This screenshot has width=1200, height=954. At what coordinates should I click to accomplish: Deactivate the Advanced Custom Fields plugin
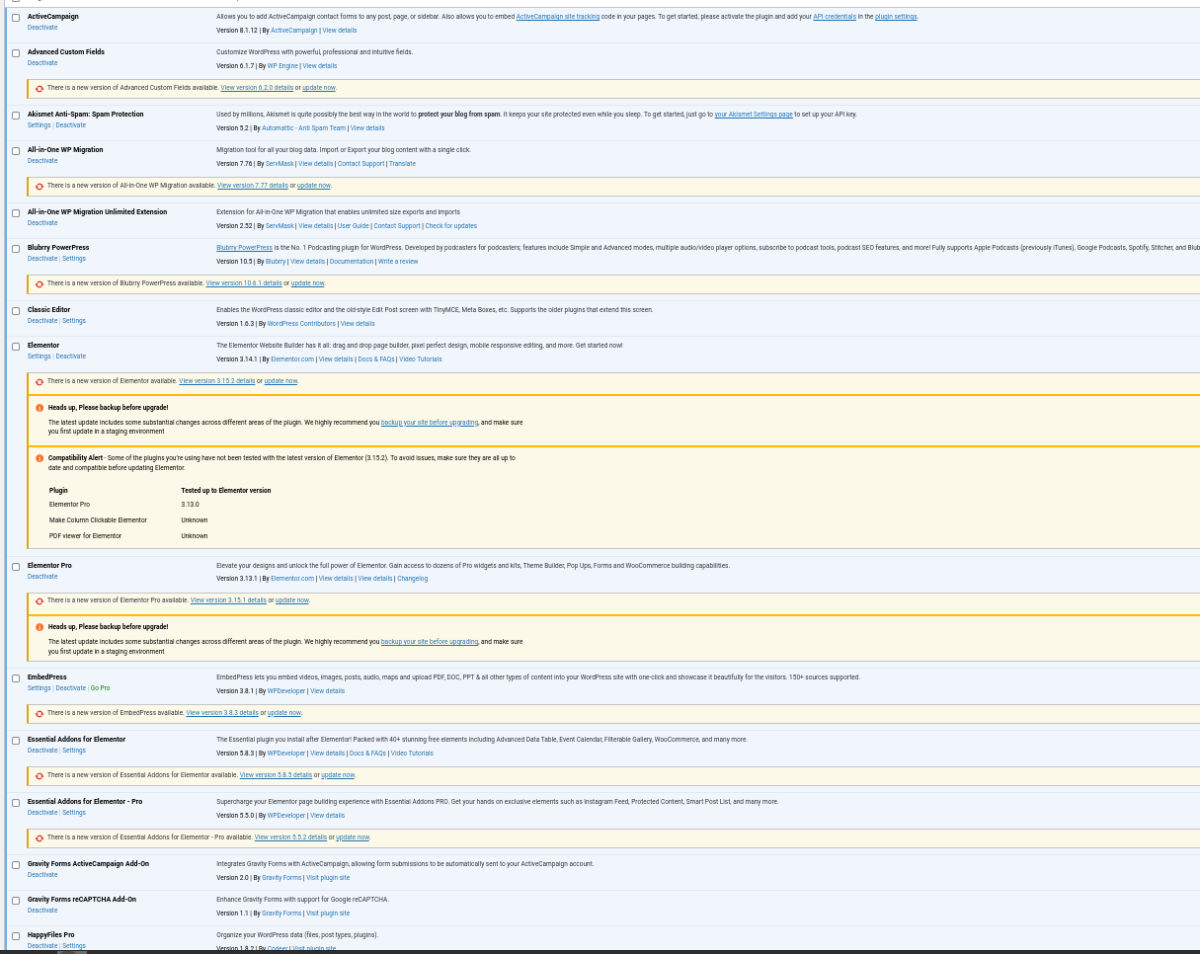pos(42,62)
